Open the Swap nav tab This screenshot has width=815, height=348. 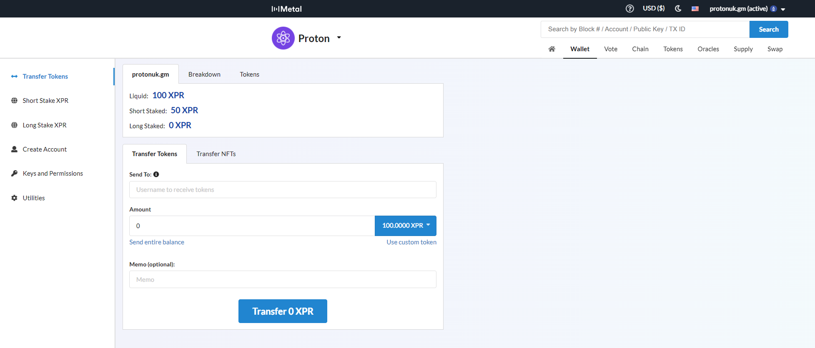point(775,49)
